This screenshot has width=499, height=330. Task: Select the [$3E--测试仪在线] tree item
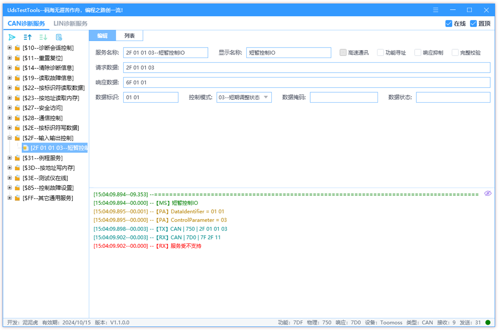[x=45, y=178]
